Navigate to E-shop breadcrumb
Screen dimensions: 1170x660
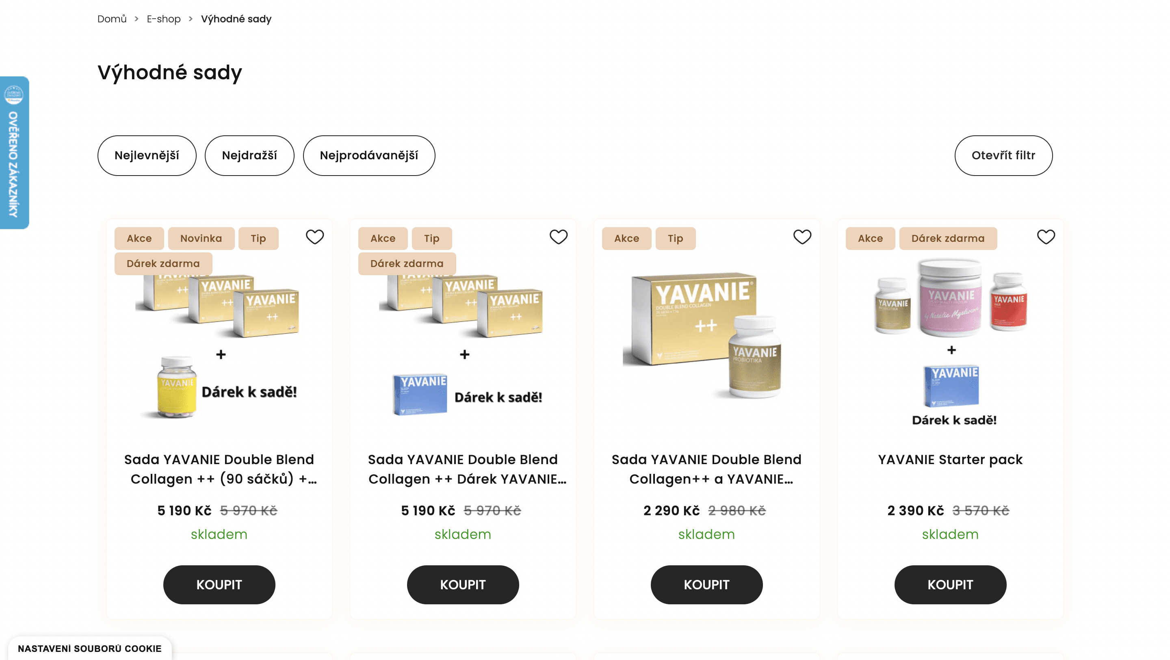(163, 19)
